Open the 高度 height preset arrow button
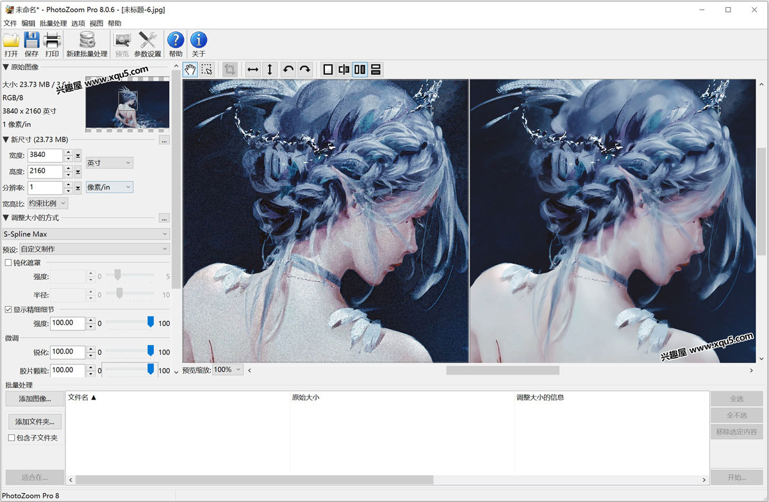The image size is (769, 502). pyautogui.click(x=78, y=172)
